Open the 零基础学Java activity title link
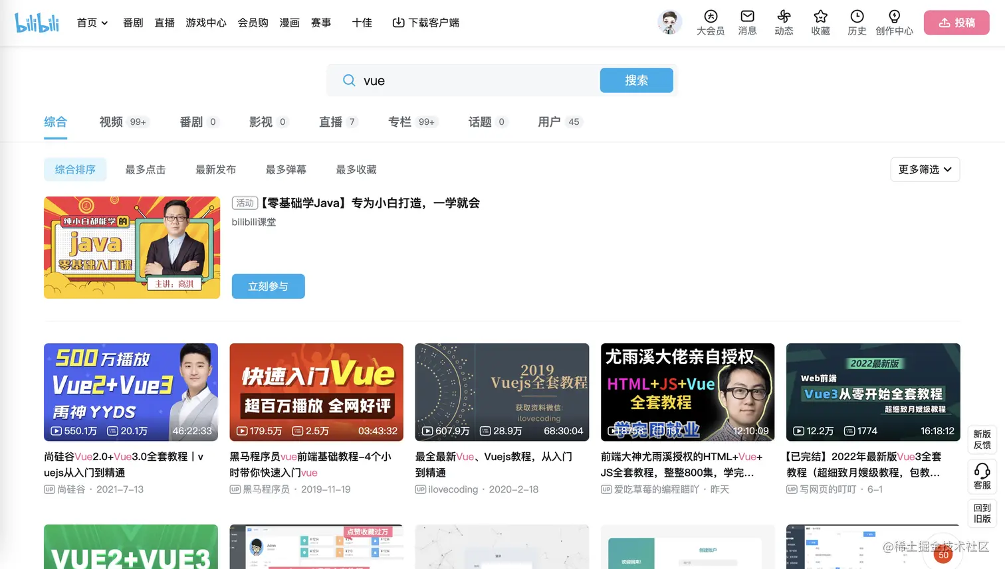The image size is (1005, 569). click(370, 203)
